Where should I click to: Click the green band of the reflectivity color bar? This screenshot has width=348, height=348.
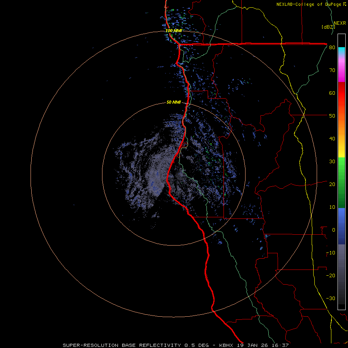coord(341,183)
